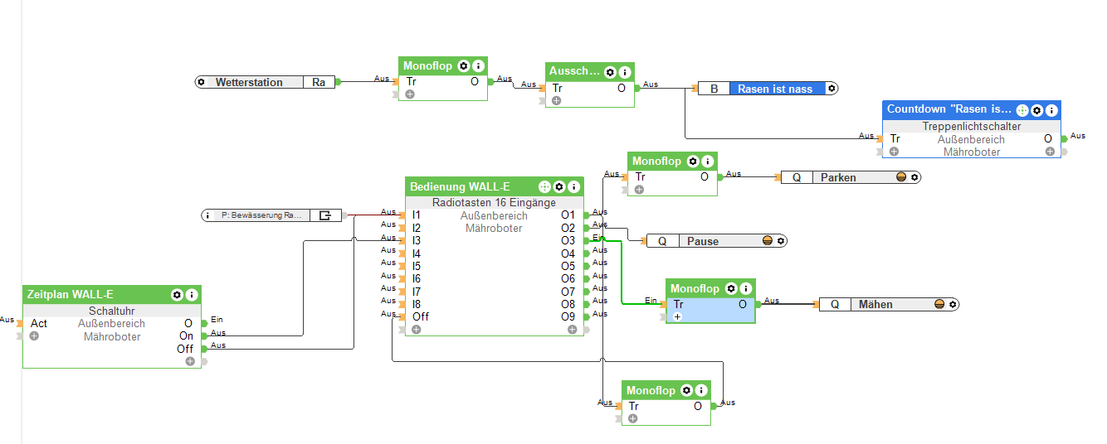Screen dimensions: 1107x444
Task: Open gear of Monoflop feeding Mähen output
Action: tap(730, 289)
